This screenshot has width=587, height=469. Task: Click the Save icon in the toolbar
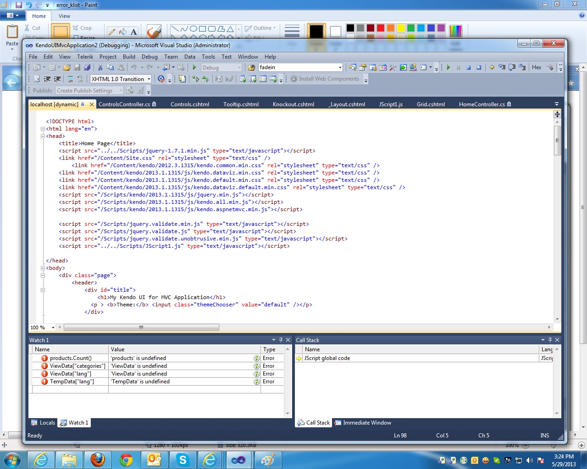pos(77,67)
